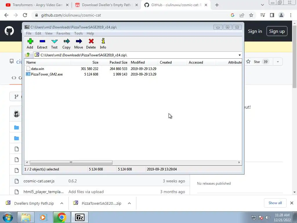Open the Chrome tab search chevron
This screenshot has height=223, width=297.
click(262, 5)
